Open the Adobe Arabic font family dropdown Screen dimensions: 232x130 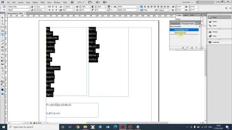(29, 7)
